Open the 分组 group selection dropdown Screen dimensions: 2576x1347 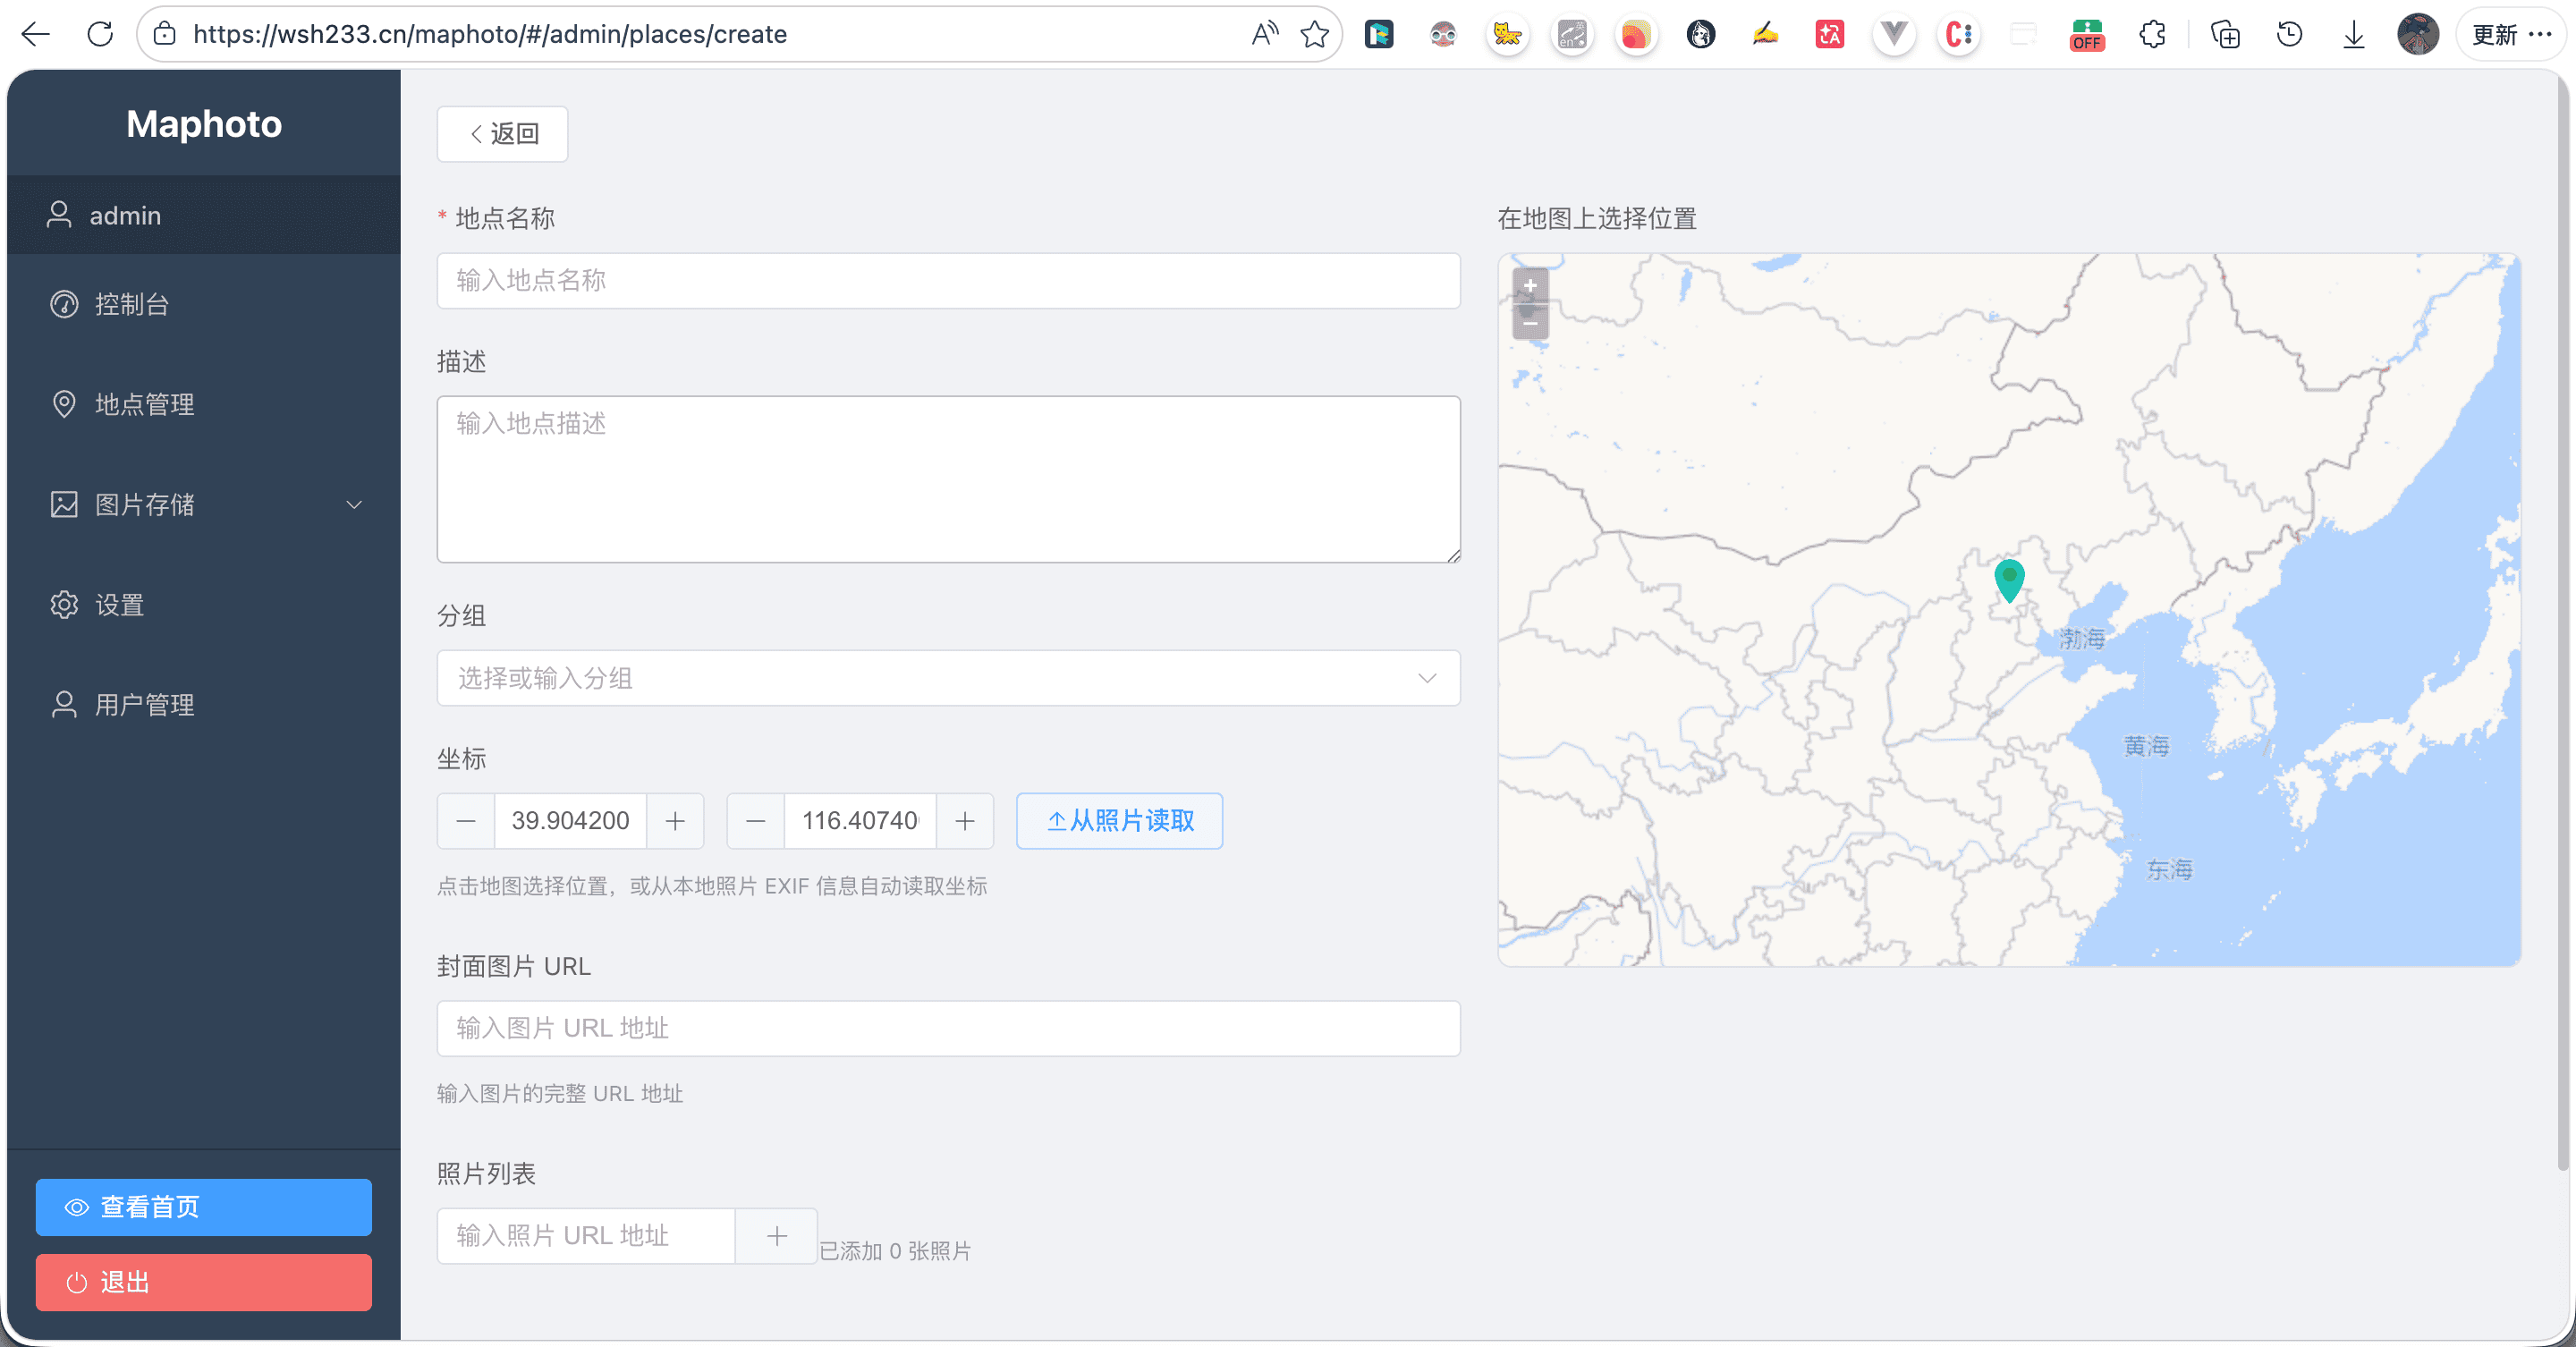pos(947,678)
